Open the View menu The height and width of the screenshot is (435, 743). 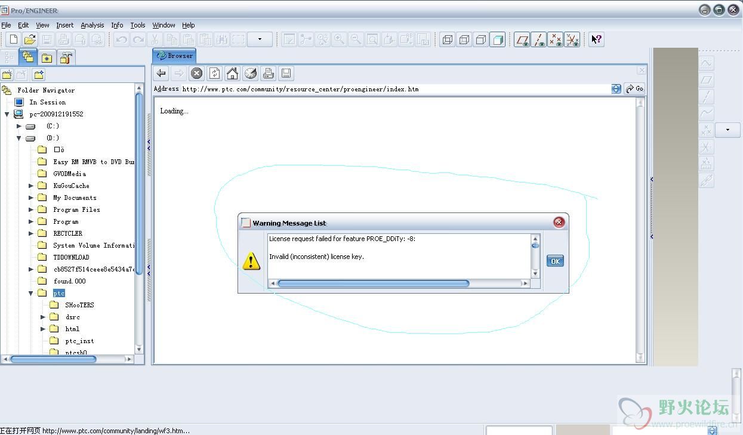tap(42, 25)
